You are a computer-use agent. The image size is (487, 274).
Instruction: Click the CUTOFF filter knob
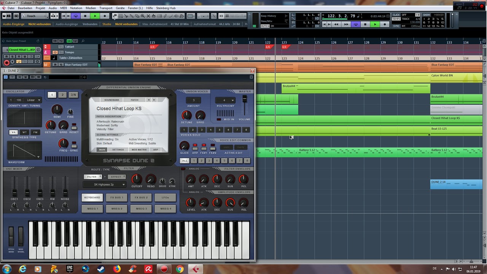coord(137,179)
